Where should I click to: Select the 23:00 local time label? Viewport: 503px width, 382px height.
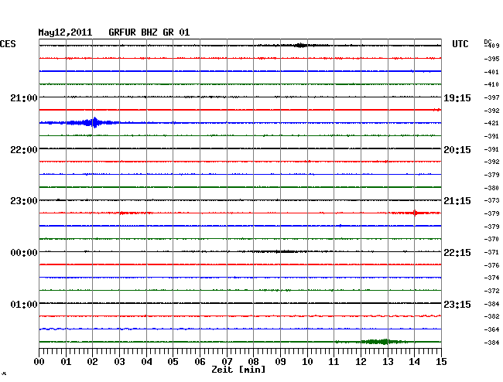pos(24,201)
